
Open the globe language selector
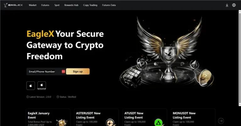click(x=234, y=5)
